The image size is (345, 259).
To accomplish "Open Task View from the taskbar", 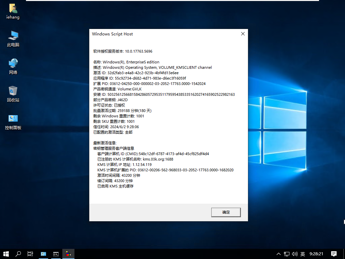I will (30, 254).
